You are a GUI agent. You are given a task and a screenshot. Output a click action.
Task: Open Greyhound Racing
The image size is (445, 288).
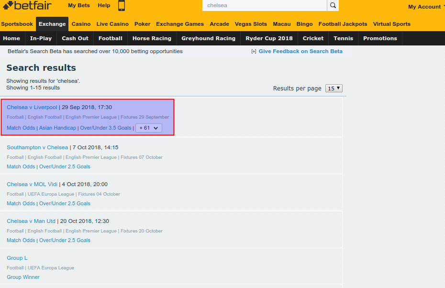click(x=209, y=38)
